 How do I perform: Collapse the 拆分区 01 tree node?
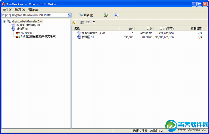click(9, 29)
